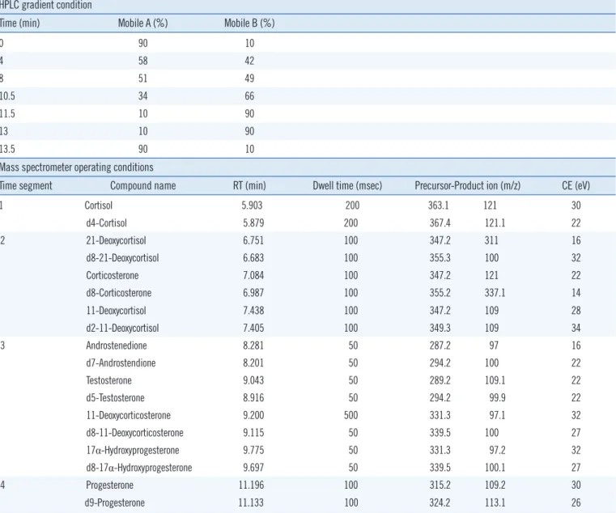Click Mobile A value 58
The image size is (616, 513).
coord(143,61)
